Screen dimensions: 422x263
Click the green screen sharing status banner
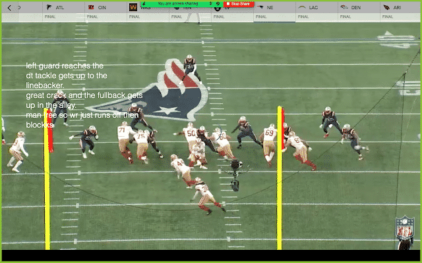(x=180, y=3)
